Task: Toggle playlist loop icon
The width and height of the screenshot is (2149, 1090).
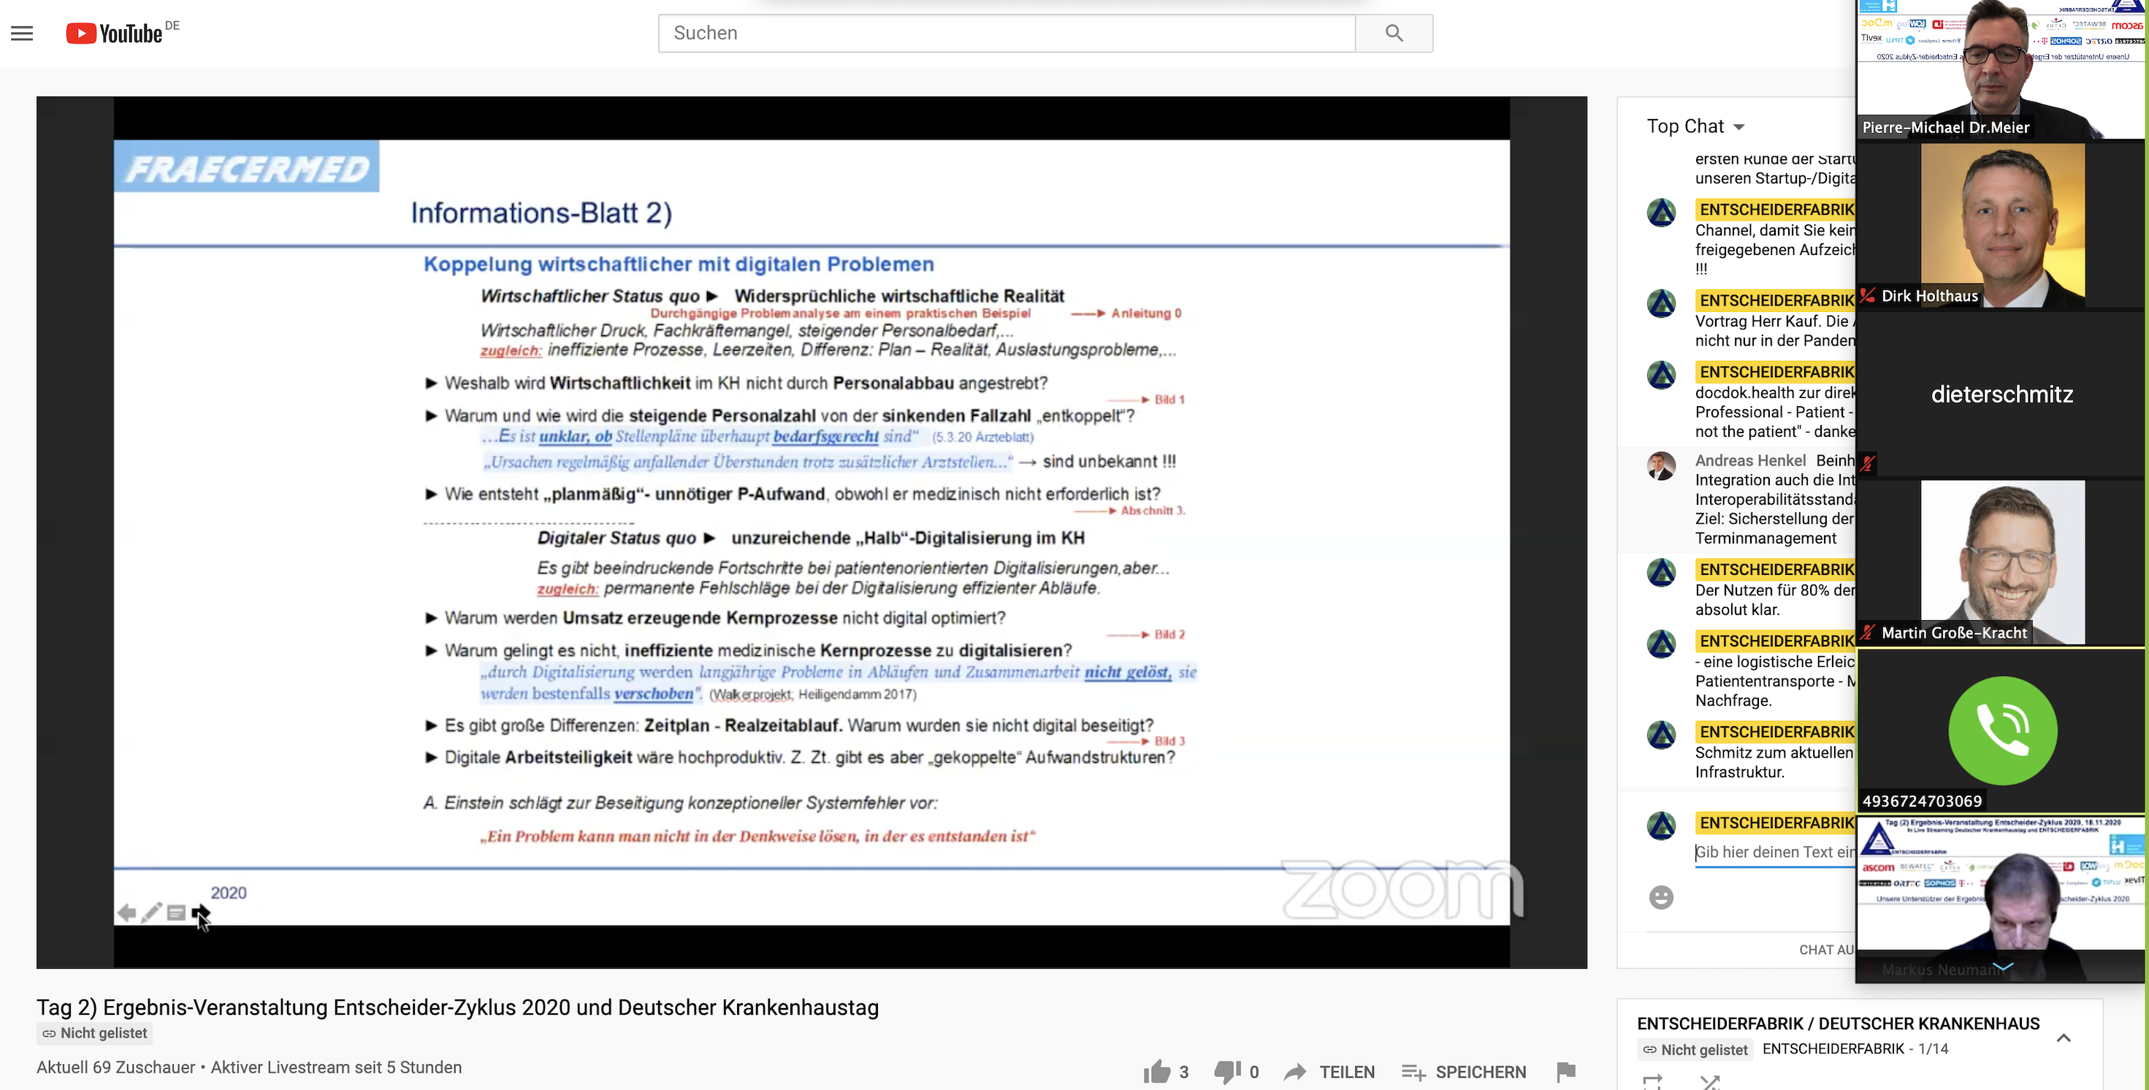Action: coord(1652,1082)
